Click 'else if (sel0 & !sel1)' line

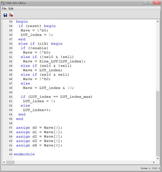point(46,66)
